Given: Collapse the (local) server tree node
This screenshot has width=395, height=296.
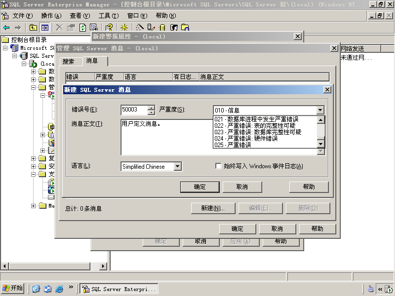Looking at the screenshot, I should [24, 64].
